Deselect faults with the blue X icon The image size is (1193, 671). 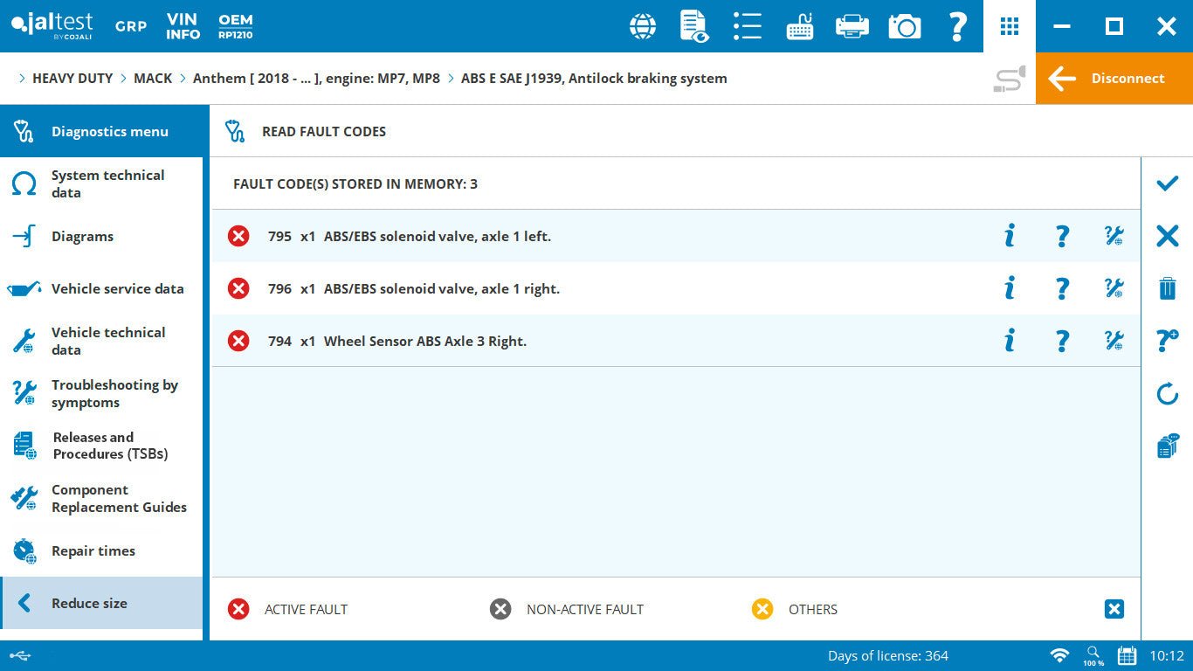[1167, 236]
